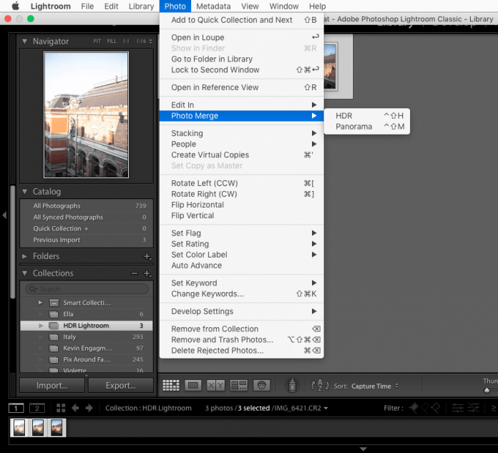498x453 pixels.
Task: Open the Library menu
Action: click(142, 6)
